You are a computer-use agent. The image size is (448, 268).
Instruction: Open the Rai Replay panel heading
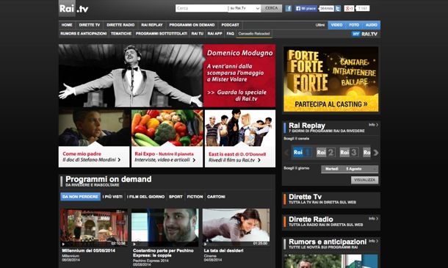[307, 126]
